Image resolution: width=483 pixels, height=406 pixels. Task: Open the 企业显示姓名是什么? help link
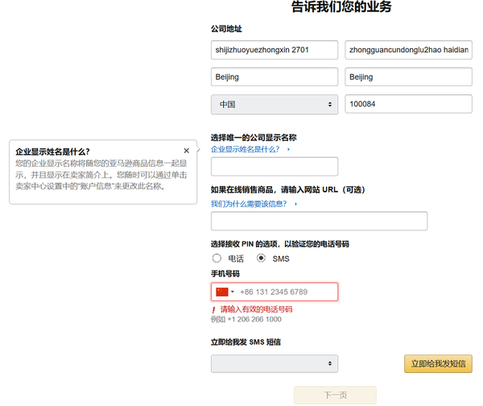(x=246, y=150)
